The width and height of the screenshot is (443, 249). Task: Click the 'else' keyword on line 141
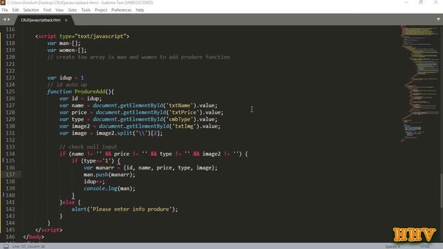pyautogui.click(x=69, y=202)
